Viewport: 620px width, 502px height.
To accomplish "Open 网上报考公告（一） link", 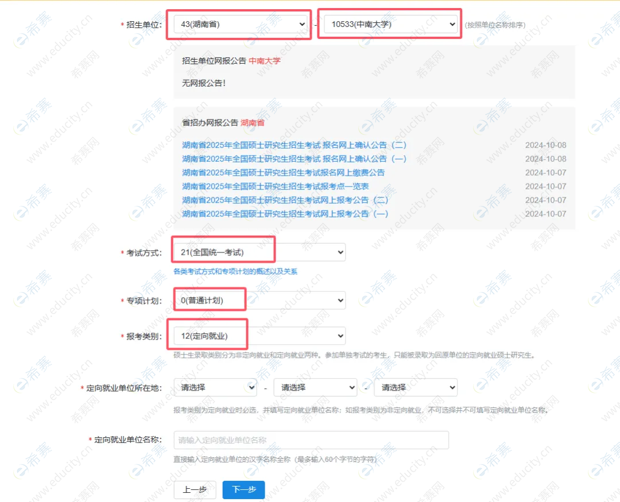I will [285, 214].
